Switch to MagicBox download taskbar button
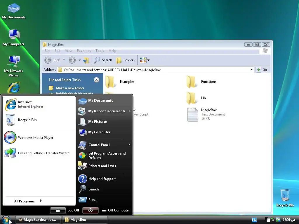 38,220
